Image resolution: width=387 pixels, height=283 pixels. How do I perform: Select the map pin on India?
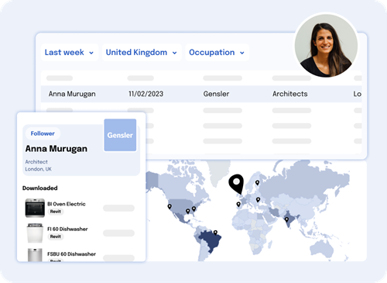tap(286, 219)
